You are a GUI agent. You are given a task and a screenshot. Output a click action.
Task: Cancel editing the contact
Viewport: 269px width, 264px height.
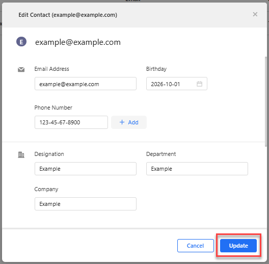tap(196, 246)
